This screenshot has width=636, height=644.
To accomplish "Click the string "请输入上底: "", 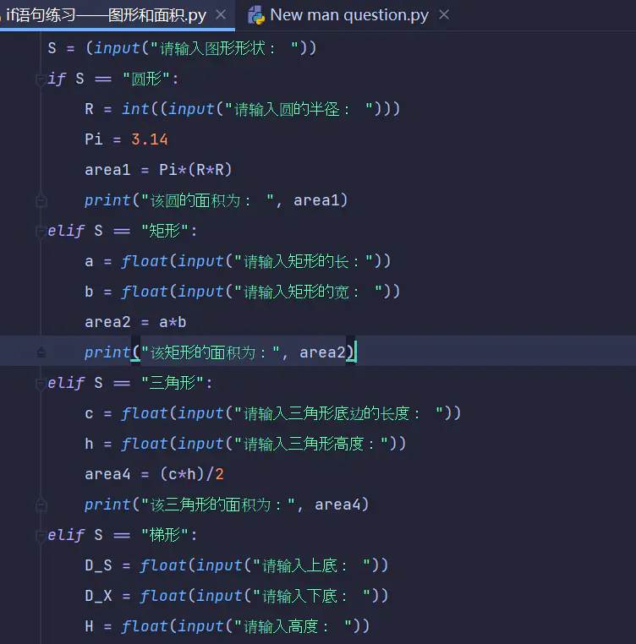I will pyautogui.click(x=312, y=565).
